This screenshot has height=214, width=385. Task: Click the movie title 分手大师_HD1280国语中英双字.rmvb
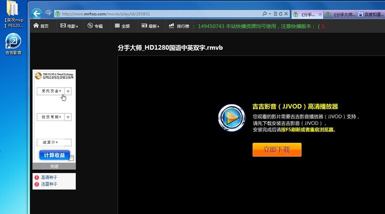click(x=170, y=48)
